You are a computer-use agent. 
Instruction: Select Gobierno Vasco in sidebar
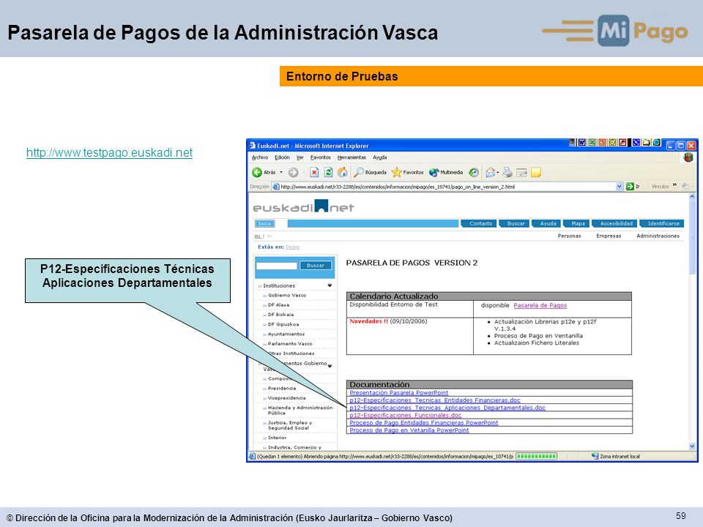tap(287, 295)
